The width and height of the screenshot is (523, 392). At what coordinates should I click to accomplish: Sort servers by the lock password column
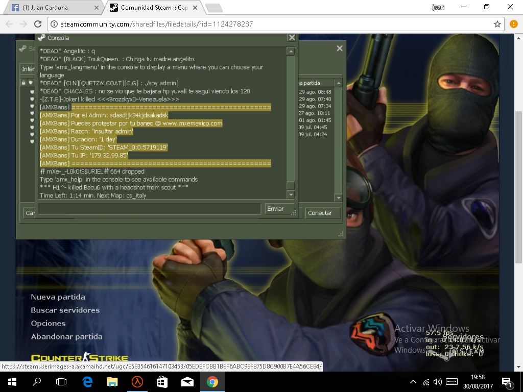click(23, 83)
